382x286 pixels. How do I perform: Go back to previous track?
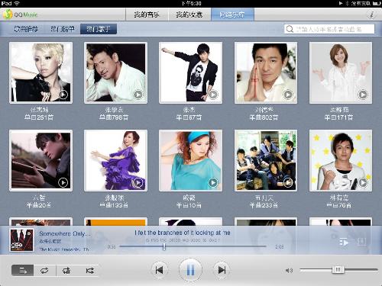coord(160,270)
